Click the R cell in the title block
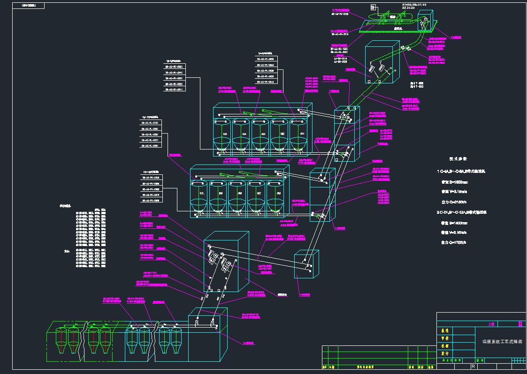The height and width of the screenshot is (374, 527). tap(473, 366)
